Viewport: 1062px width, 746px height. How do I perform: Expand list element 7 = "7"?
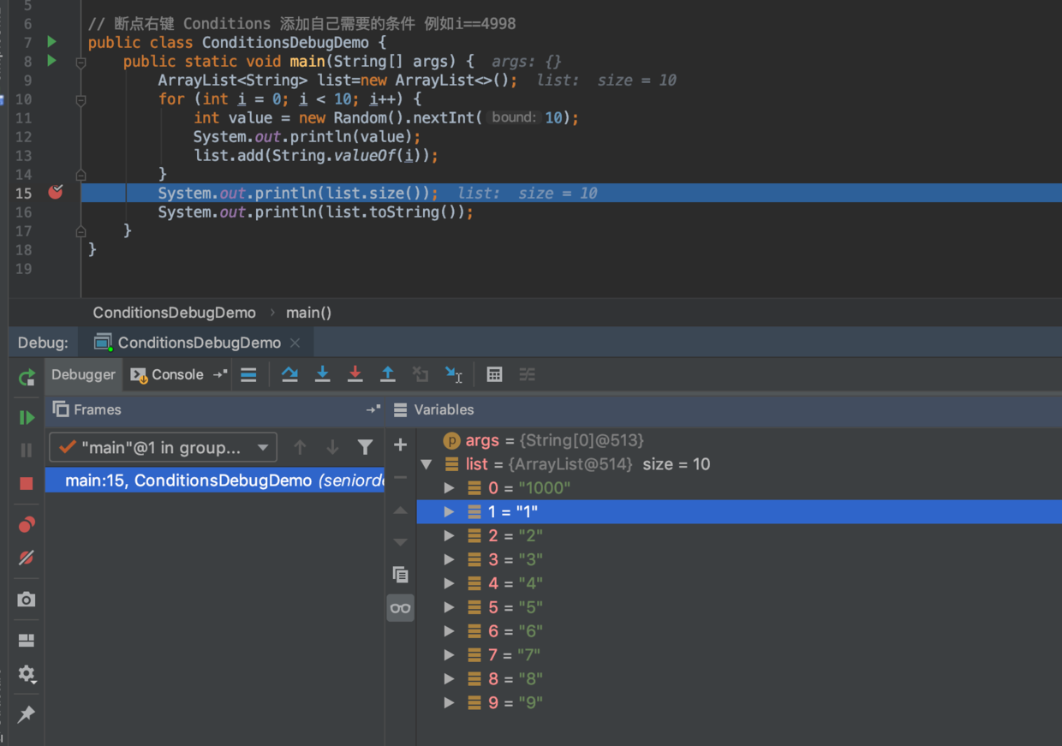[449, 655]
